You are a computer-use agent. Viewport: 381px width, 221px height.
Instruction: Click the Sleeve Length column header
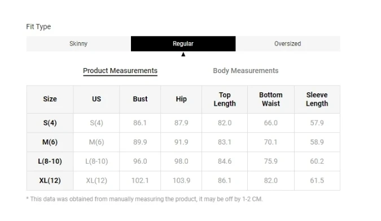pyautogui.click(x=317, y=99)
